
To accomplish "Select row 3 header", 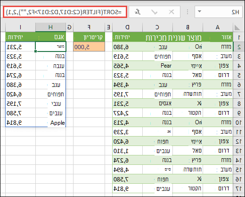I will tap(239, 56).
